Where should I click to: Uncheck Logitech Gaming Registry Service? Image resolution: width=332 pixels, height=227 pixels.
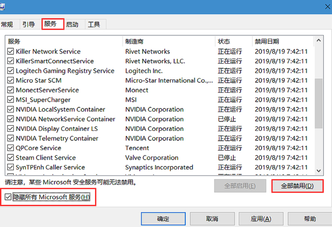(x=11, y=71)
